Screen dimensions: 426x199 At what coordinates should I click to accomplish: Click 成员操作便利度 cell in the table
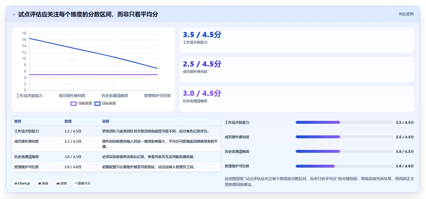click(27, 141)
